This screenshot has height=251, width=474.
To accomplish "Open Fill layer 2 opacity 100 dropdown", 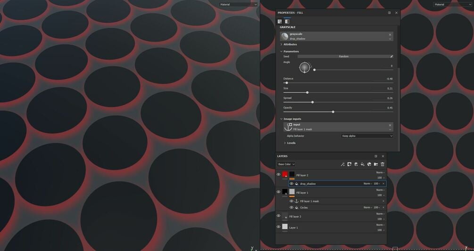I will click(381, 178).
